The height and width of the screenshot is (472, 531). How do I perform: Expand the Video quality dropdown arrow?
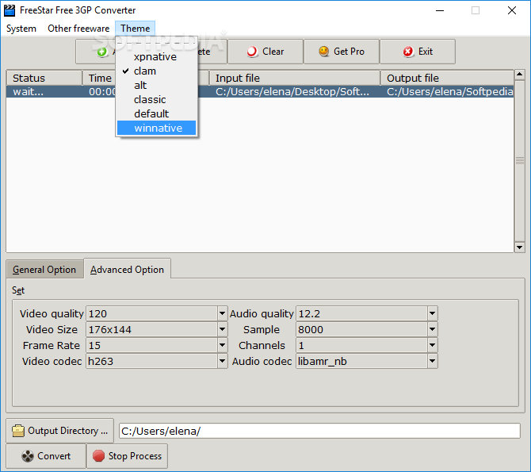223,313
